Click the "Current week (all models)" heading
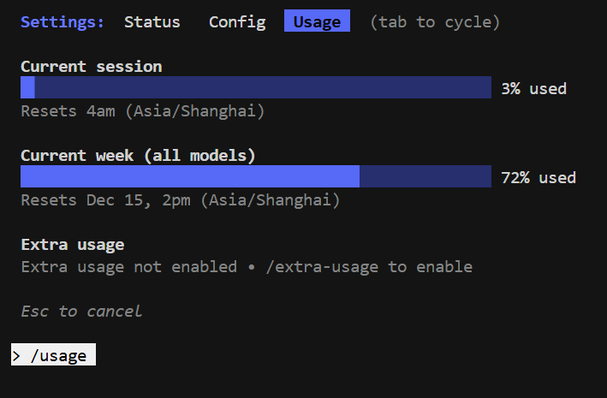The image size is (607, 398). click(138, 156)
